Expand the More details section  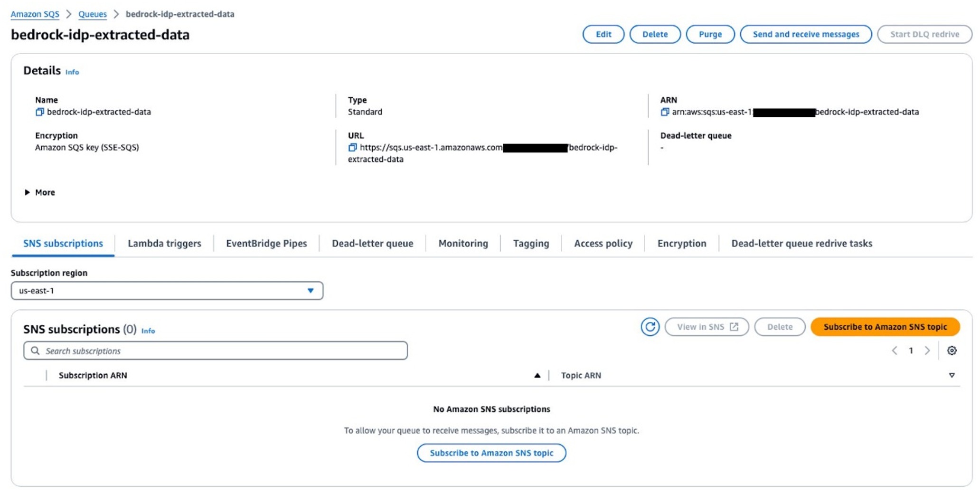pos(40,192)
